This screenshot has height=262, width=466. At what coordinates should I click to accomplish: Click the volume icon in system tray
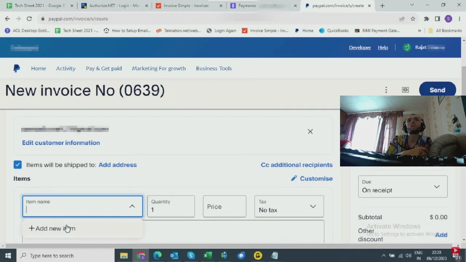point(408,255)
